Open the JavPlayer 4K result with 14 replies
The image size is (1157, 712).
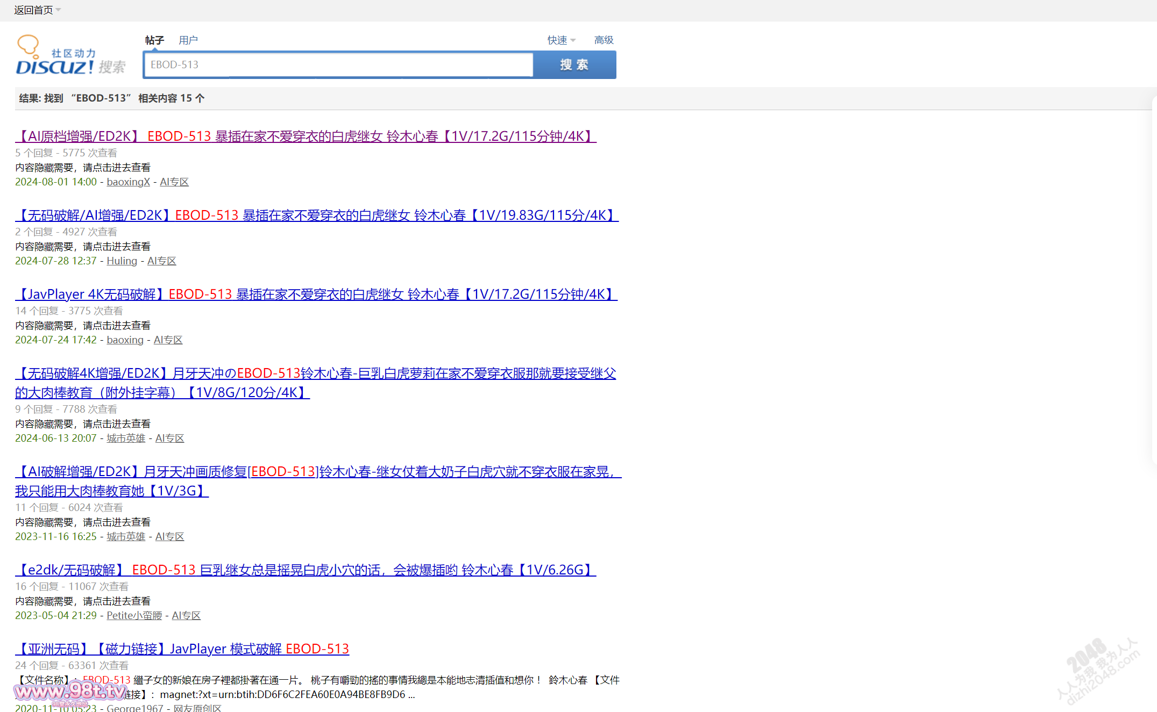316,294
